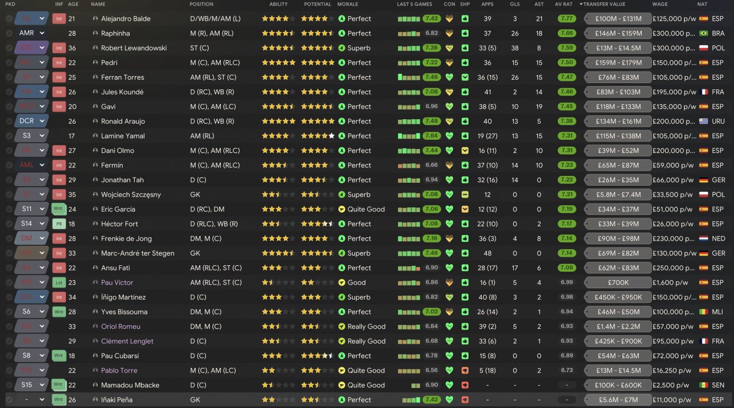The image size is (734, 408).
Task: Click the match sharpness icon for Wojciech Szczęsny
Action: [x=465, y=195]
